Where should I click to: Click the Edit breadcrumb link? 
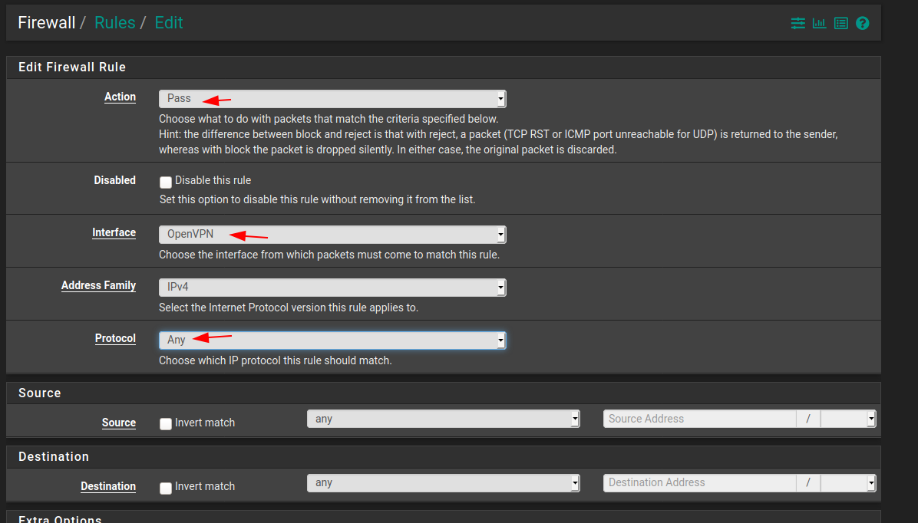(x=169, y=23)
